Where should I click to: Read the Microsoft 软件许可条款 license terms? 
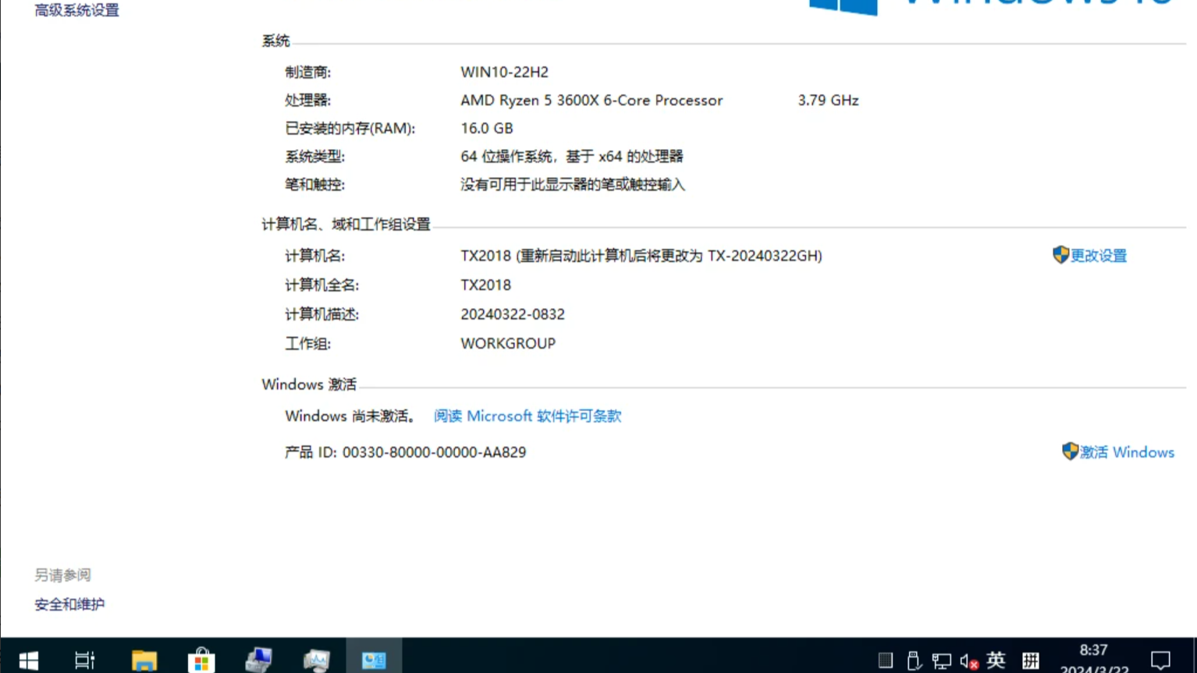[x=527, y=416]
